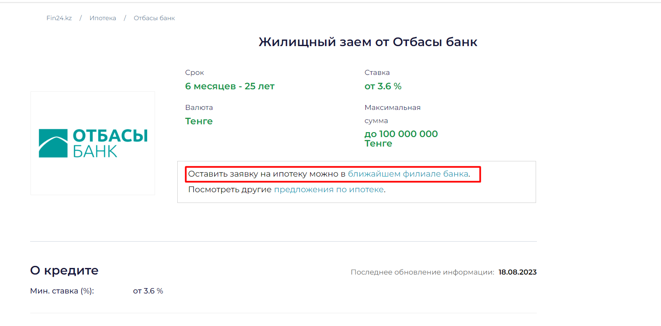The width and height of the screenshot is (661, 326).
Task: Click the rate value от 3.6 % under Ставка
Action: coord(383,86)
